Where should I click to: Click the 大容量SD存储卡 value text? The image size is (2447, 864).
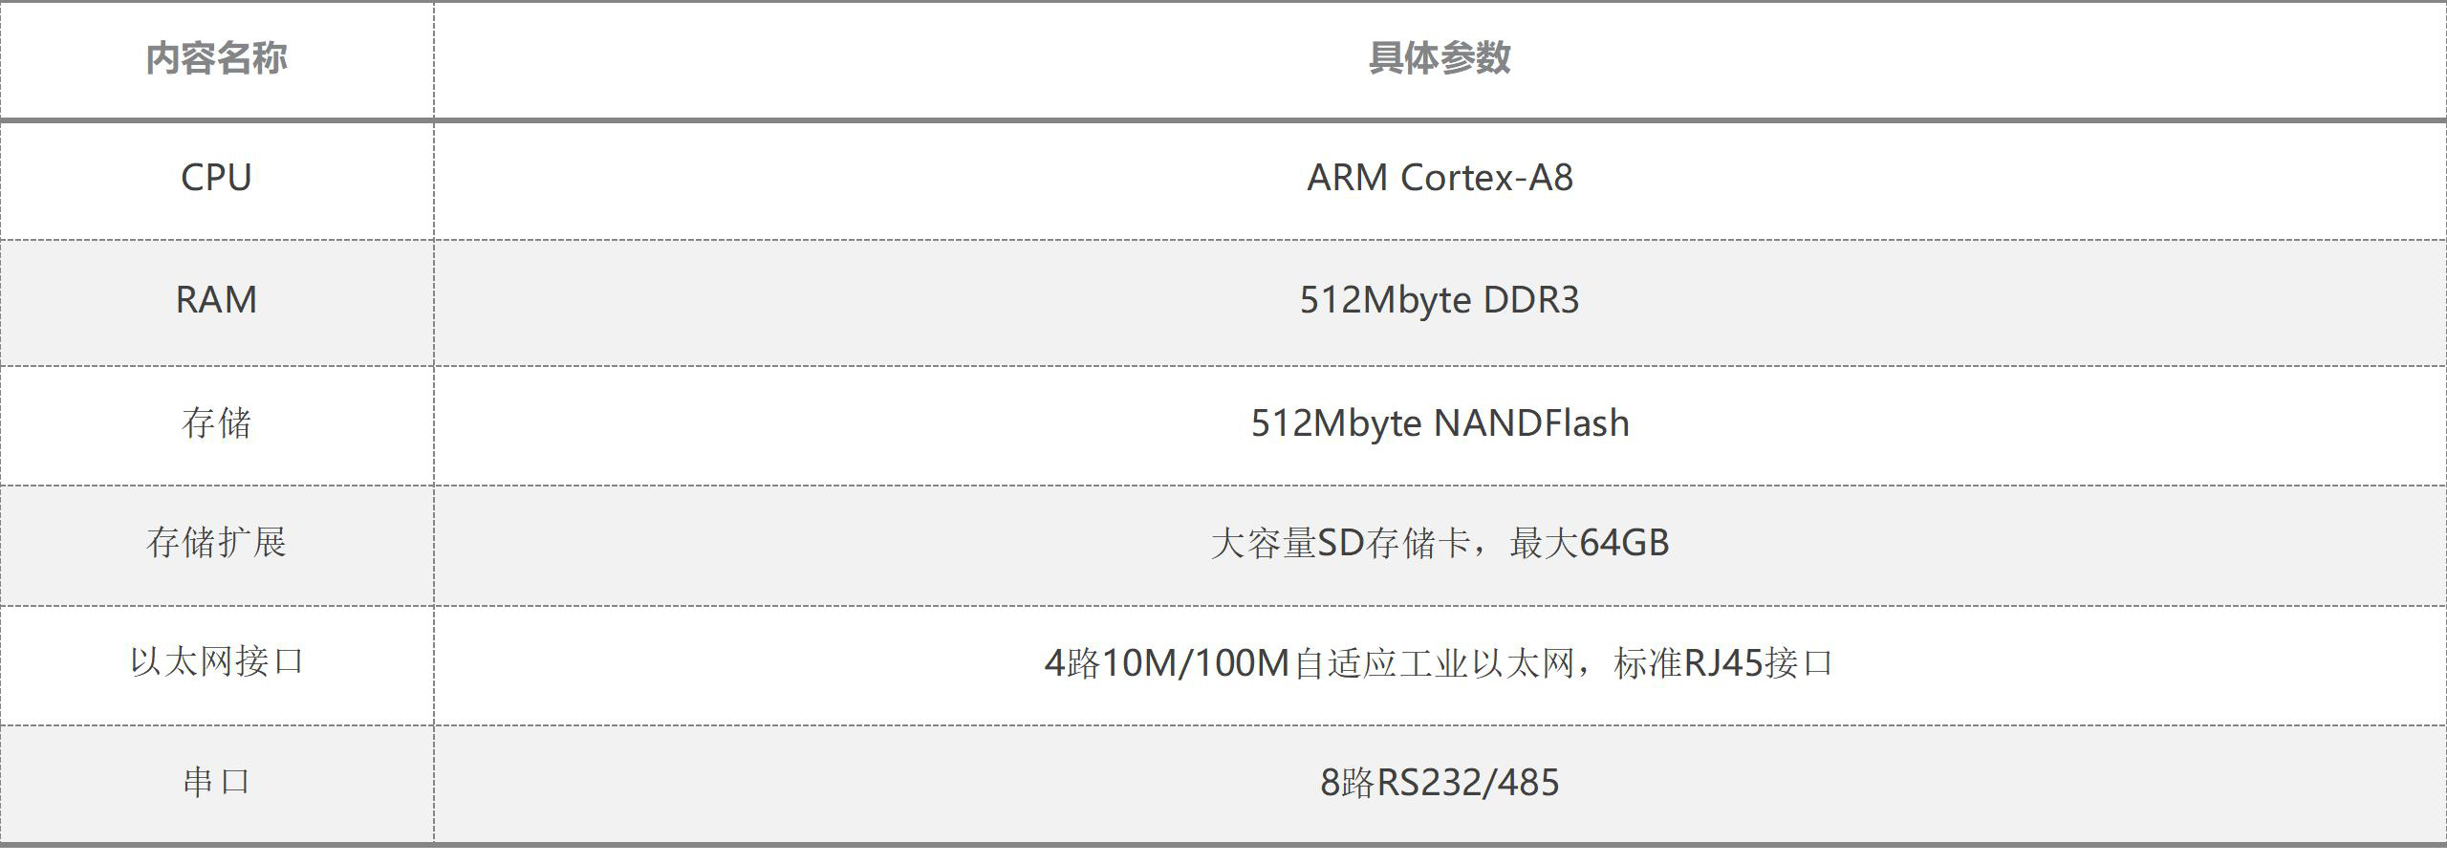click(1340, 543)
